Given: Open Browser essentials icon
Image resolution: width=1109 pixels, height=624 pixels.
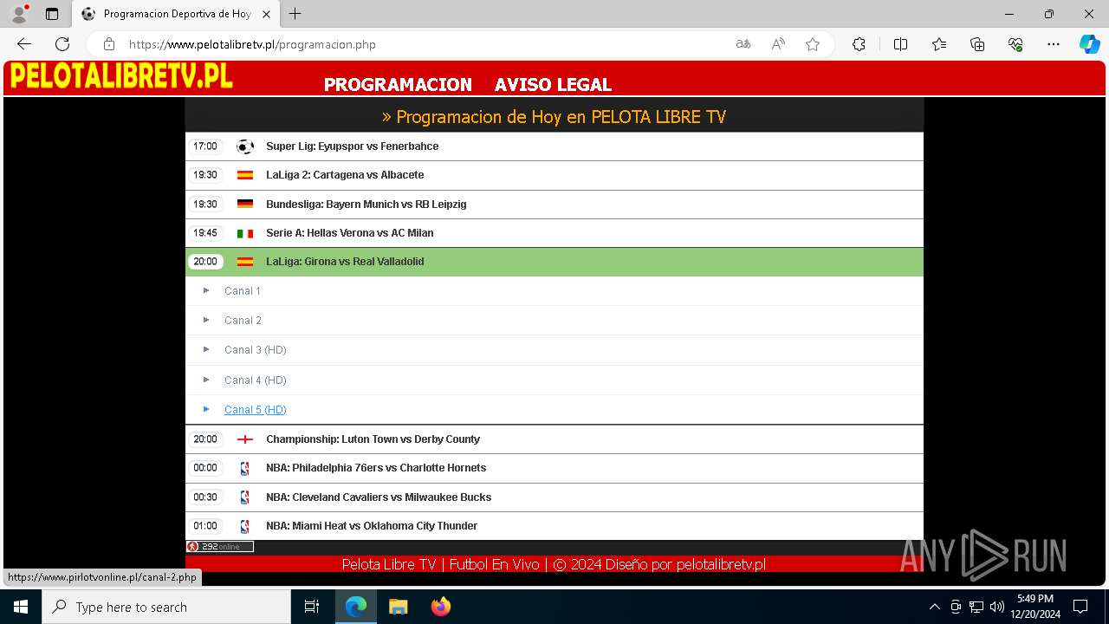Looking at the screenshot, I should pos(1015,44).
